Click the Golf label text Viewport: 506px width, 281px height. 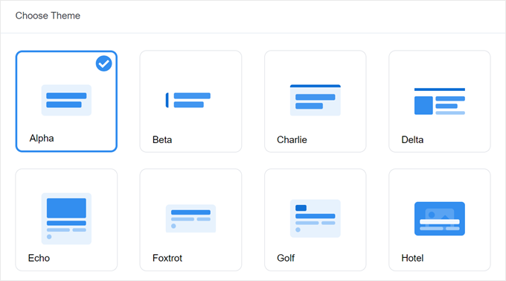click(x=286, y=258)
